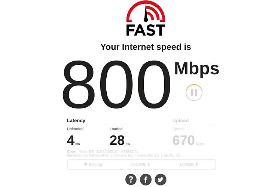Click the Las Palmas de Gran Canaria server
The image size is (262, 187).
coord(108,156)
